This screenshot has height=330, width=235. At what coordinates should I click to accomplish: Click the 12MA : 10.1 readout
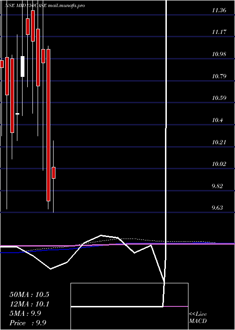click(x=29, y=304)
